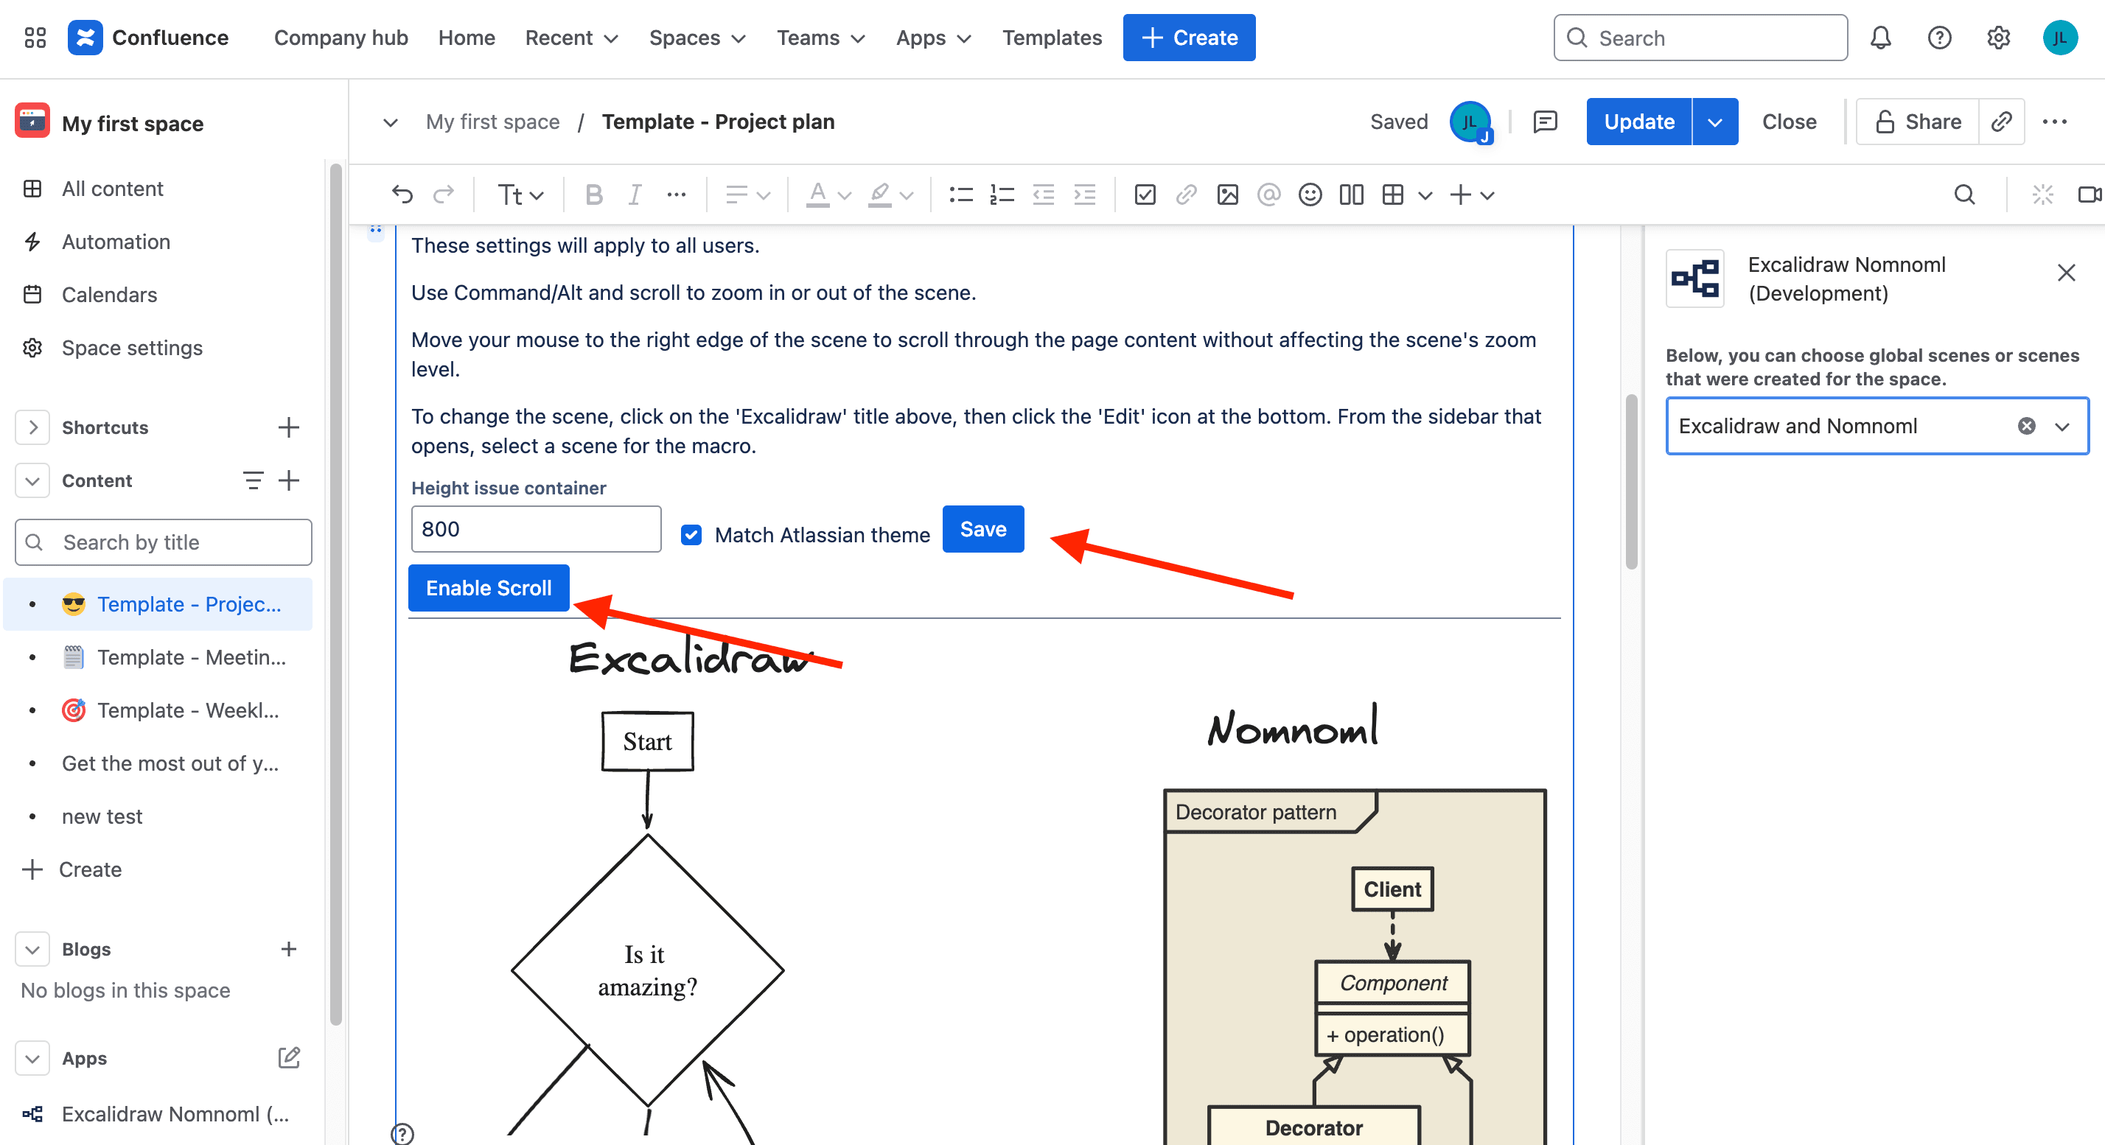Toggle italic formatting
Viewport: 2105px width, 1145px height.
(635, 195)
